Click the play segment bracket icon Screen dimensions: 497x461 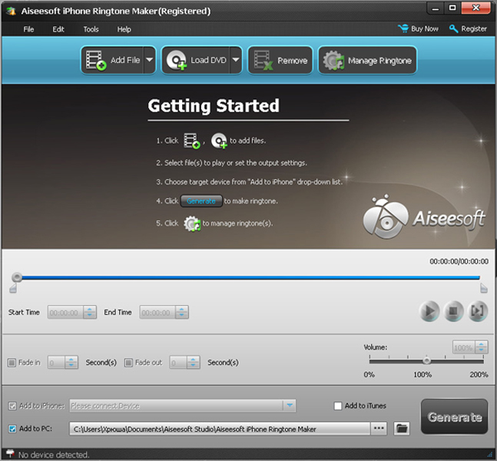coord(478,311)
